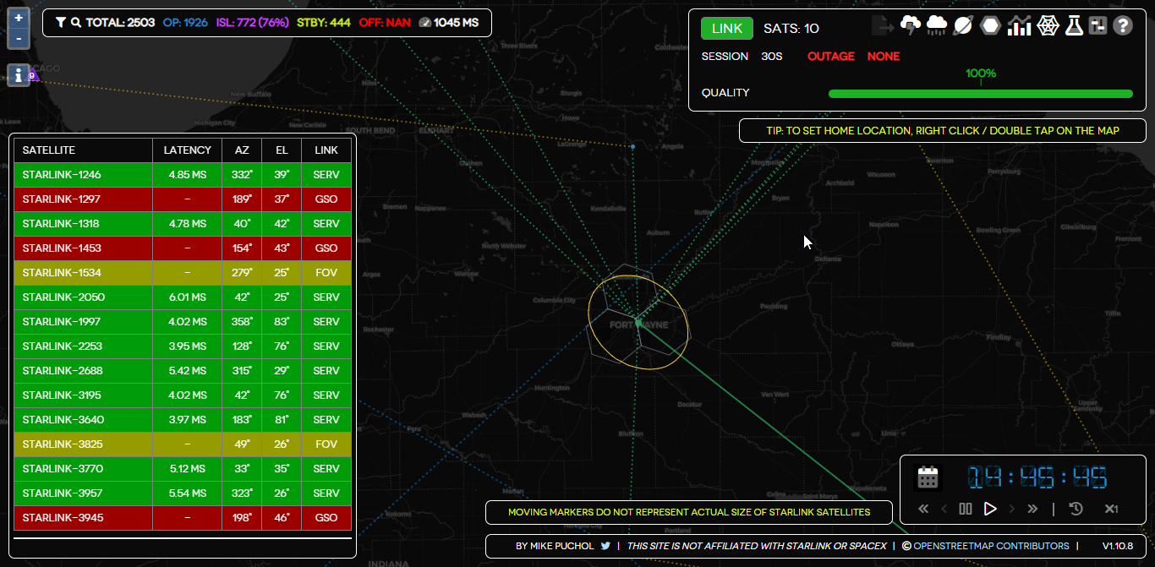Click the OUTAGE NONE status
This screenshot has height=567, width=1155.
coord(853,57)
